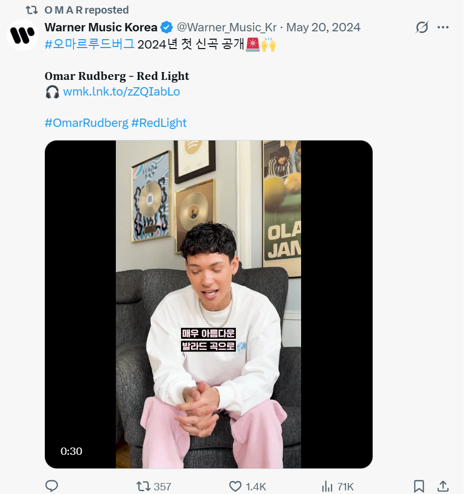Click the 'O M A R reposted' label
466x494 pixels.
tap(87, 10)
